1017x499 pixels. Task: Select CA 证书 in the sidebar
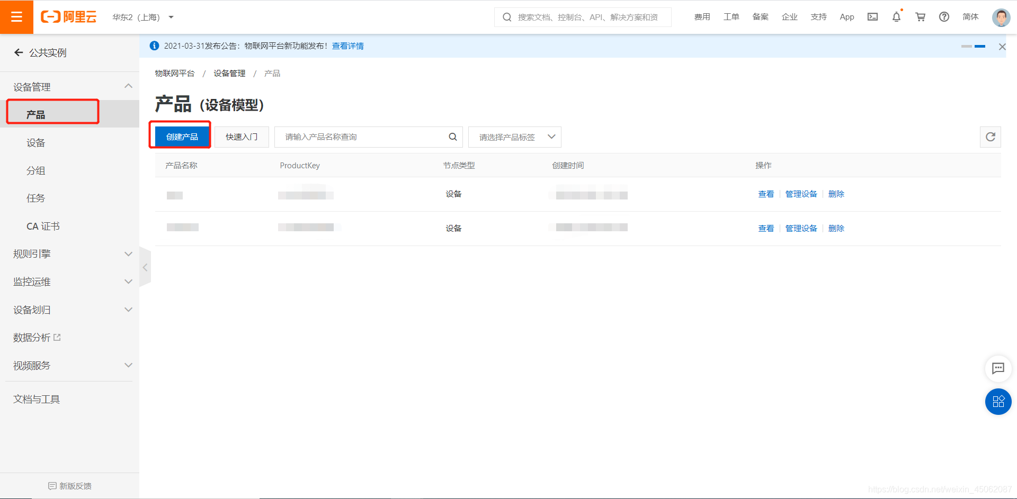(43, 226)
